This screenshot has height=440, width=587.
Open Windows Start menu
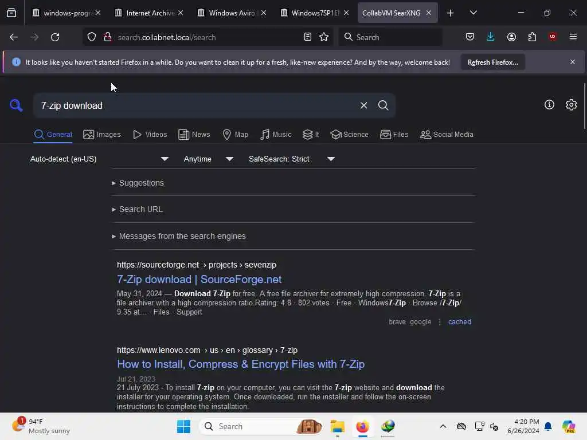pos(183,426)
